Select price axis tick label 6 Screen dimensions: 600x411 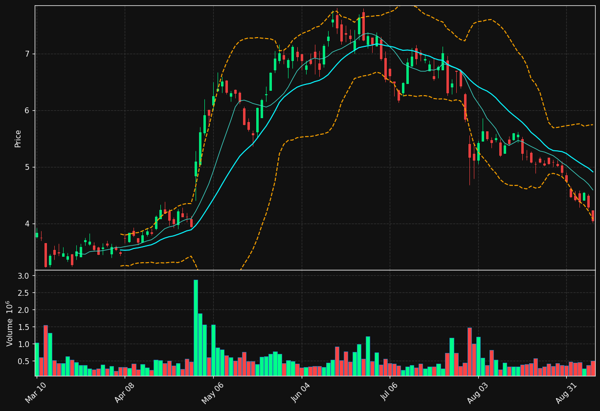(x=27, y=110)
